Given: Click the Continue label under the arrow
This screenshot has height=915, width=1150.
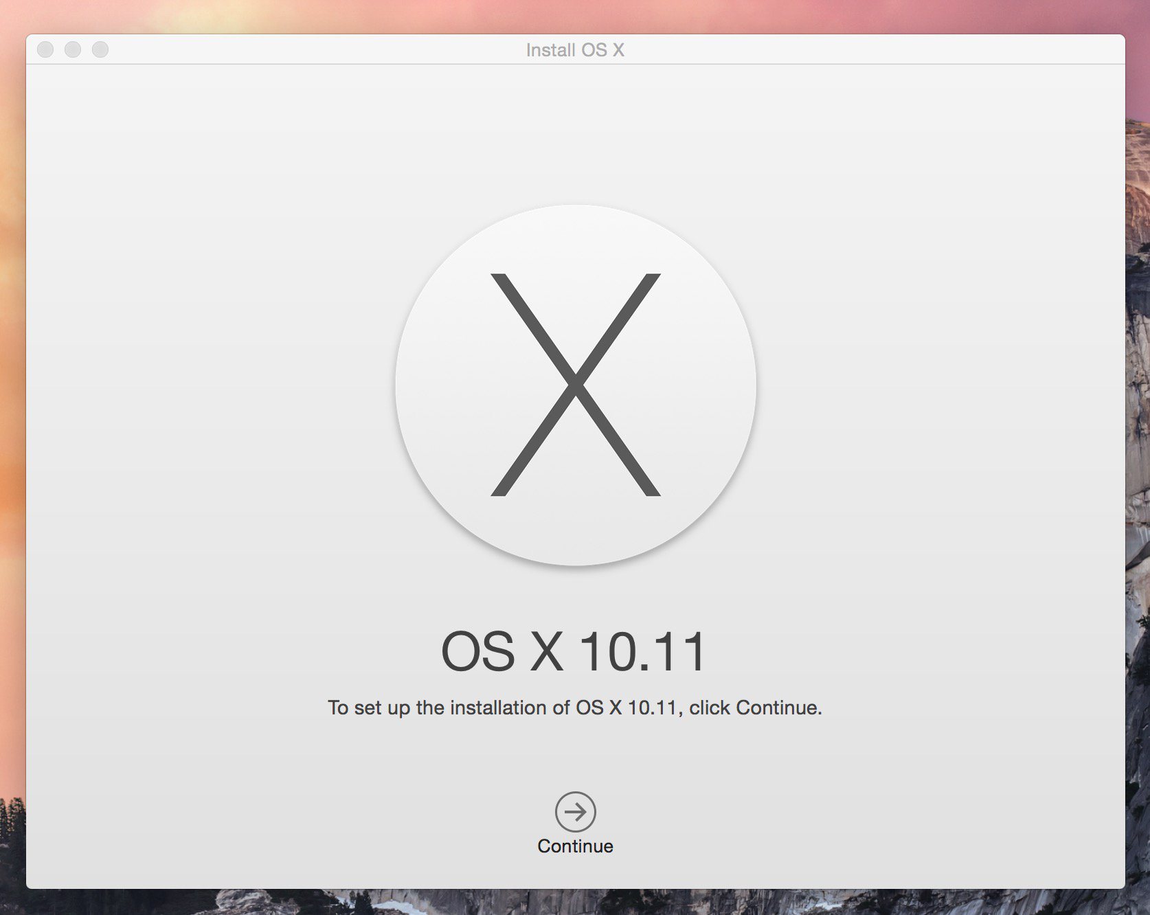Looking at the screenshot, I should pyautogui.click(x=575, y=846).
